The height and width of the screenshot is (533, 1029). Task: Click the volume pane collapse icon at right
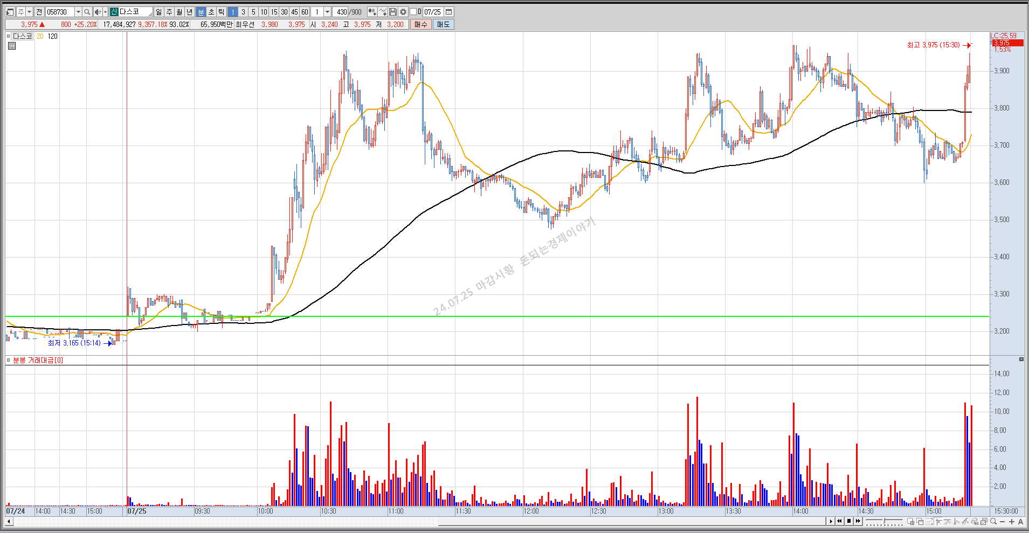point(1021,359)
